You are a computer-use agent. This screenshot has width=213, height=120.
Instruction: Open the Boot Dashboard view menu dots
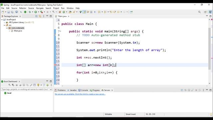click(x=51, y=85)
